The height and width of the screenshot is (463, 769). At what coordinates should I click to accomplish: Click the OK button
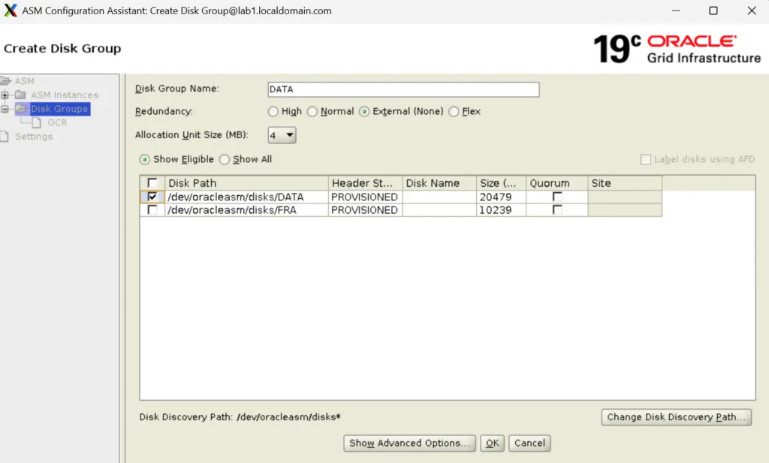[x=492, y=443]
